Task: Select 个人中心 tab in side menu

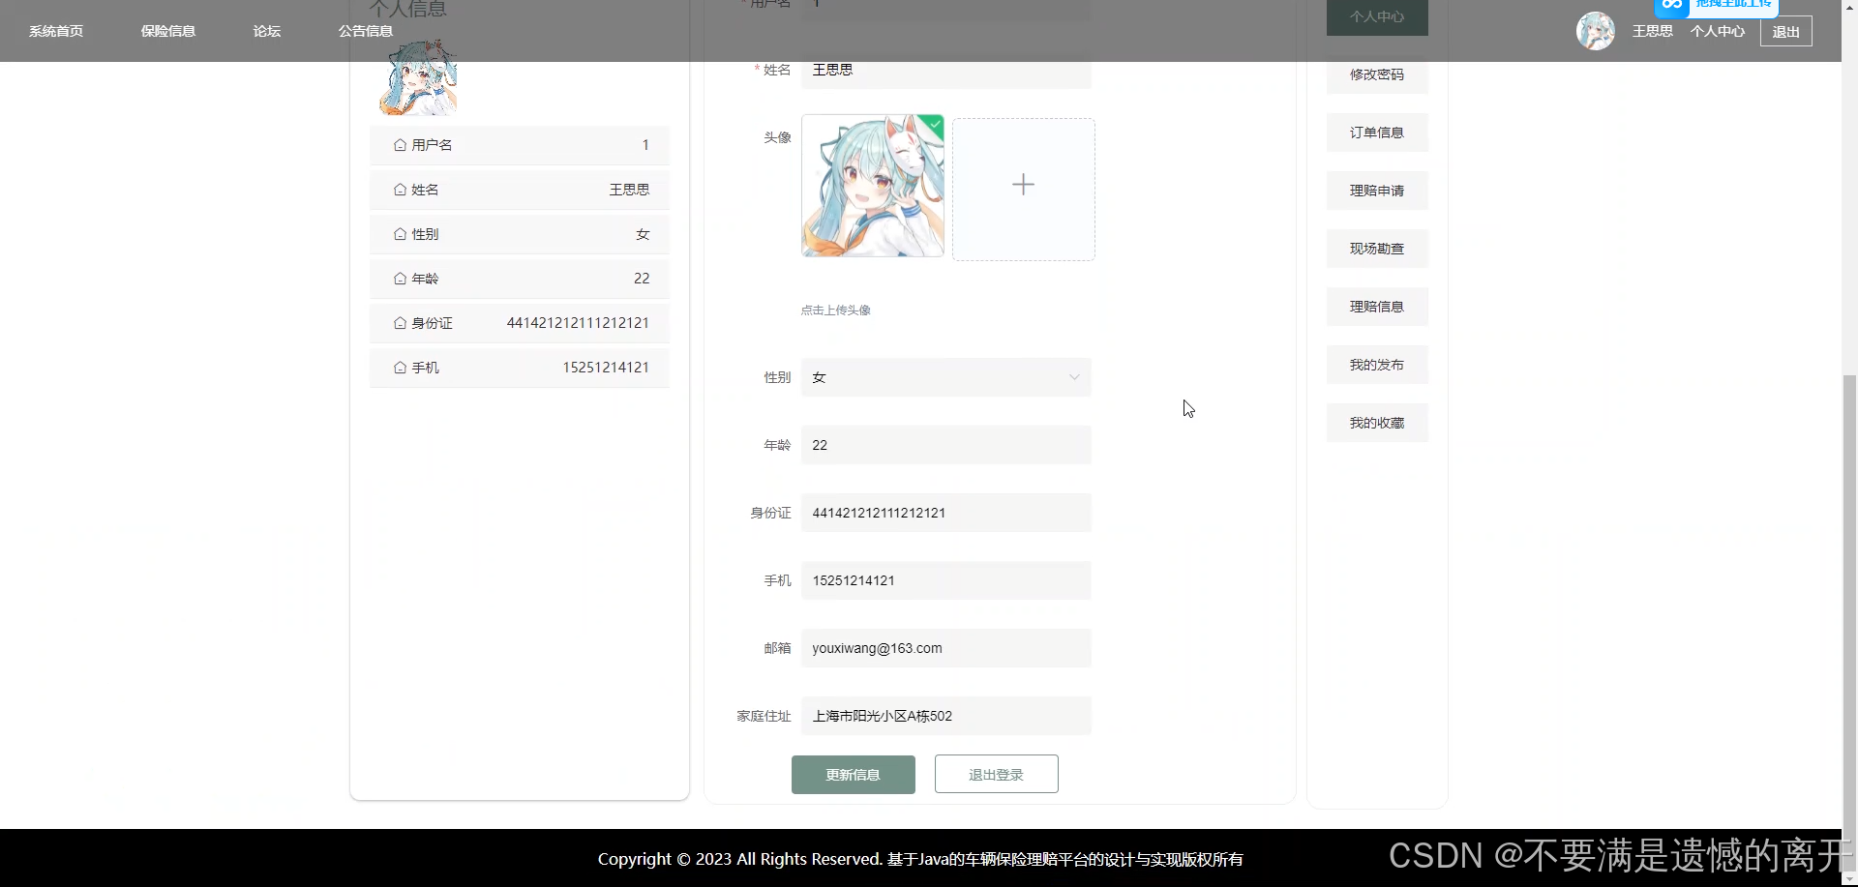Action: point(1377,17)
